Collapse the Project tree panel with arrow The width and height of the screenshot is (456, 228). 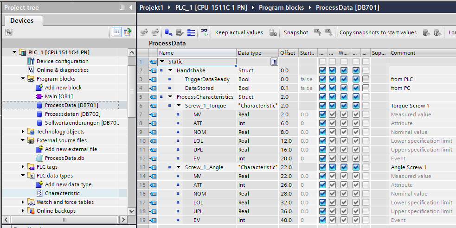click(130, 7)
